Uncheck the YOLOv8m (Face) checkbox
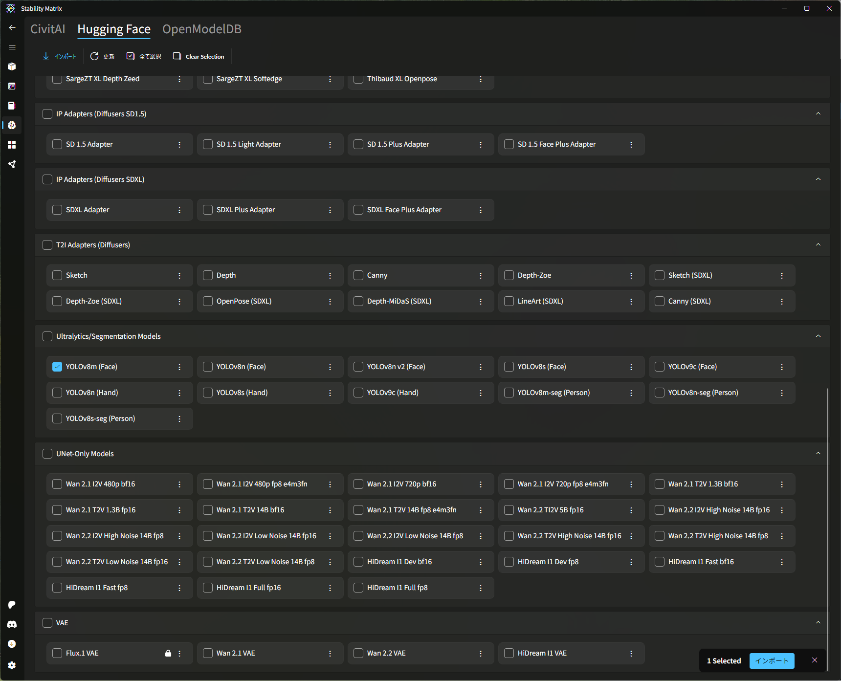This screenshot has height=681, width=841. point(57,367)
